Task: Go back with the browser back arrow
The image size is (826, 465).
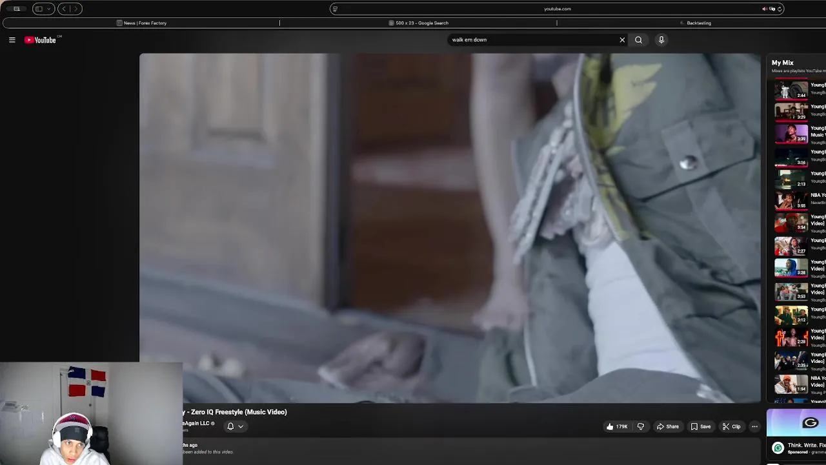Action: tap(63, 9)
